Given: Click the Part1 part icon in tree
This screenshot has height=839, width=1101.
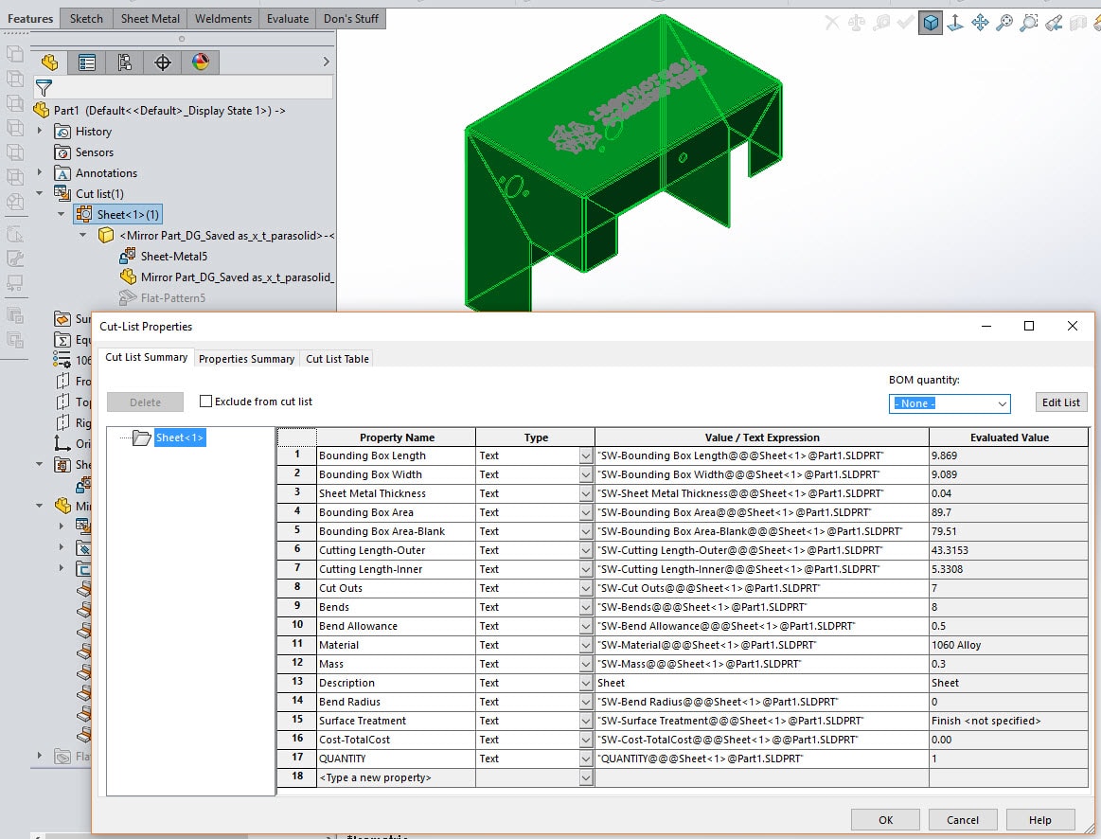Looking at the screenshot, I should click(x=42, y=110).
